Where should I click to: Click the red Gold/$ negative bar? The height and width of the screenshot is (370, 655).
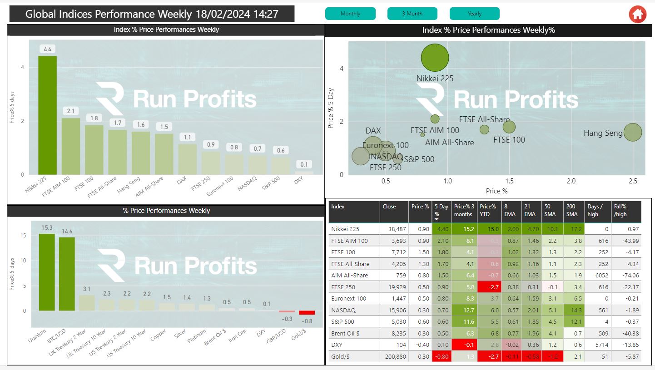click(x=307, y=312)
